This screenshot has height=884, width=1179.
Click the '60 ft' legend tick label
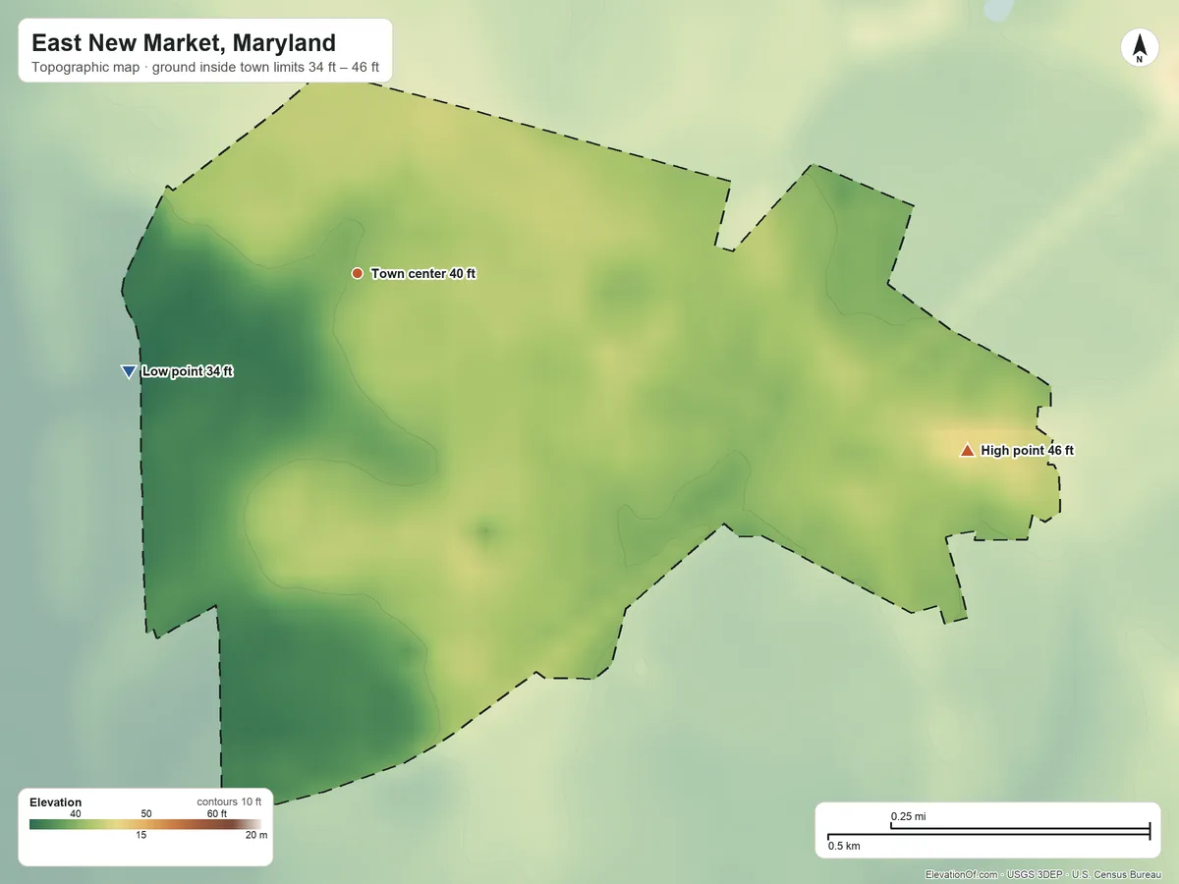click(x=217, y=814)
